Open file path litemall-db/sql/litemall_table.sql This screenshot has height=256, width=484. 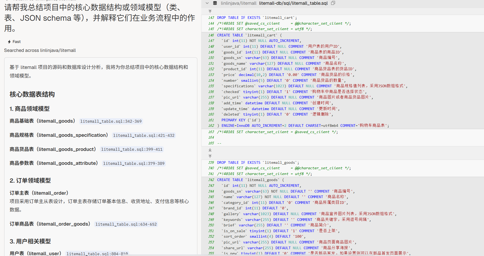[x=293, y=3]
